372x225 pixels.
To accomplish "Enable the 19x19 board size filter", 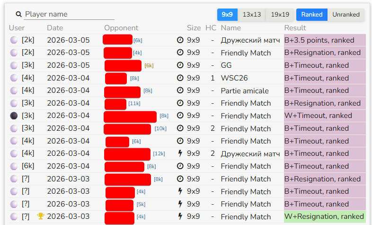I will 280,15.
